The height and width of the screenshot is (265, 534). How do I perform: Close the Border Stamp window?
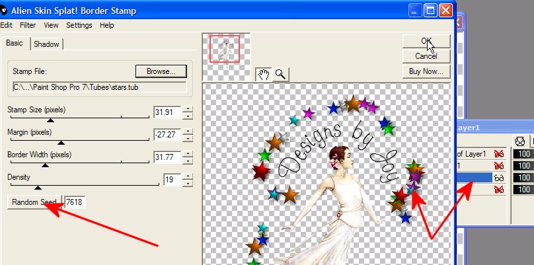[445, 11]
